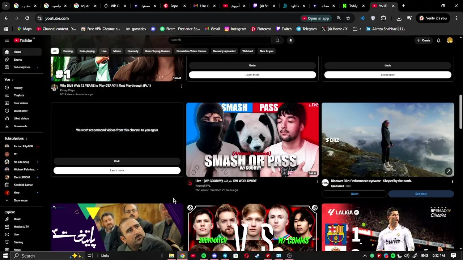The height and width of the screenshot is (260, 463).
Task: Open Music under Explore
Action: [22, 219]
